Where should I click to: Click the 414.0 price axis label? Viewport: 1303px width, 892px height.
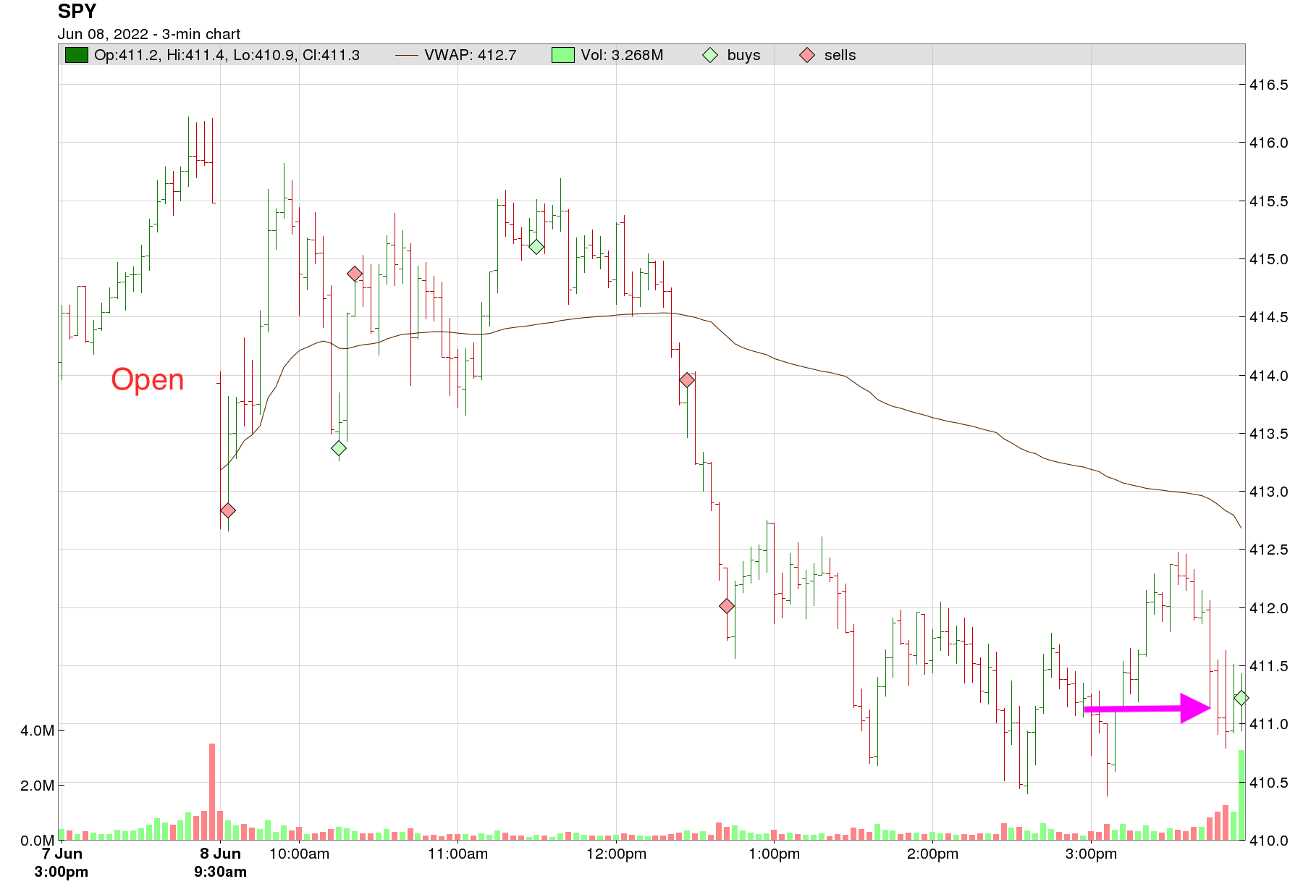click(x=1269, y=376)
